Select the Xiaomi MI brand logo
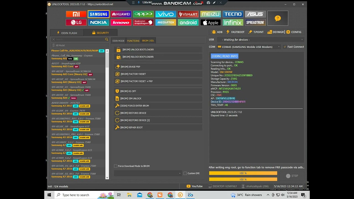354x199 pixels. click(x=76, y=14)
